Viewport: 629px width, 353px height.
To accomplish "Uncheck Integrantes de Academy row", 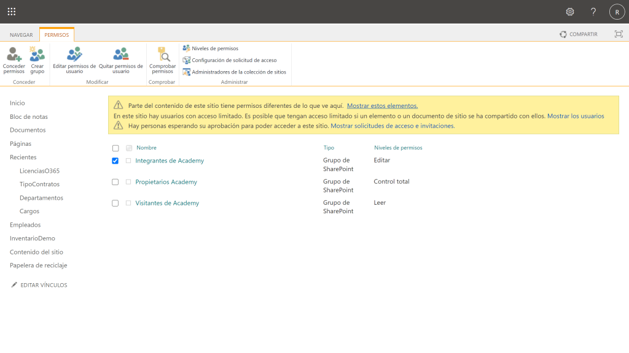I will [115, 161].
